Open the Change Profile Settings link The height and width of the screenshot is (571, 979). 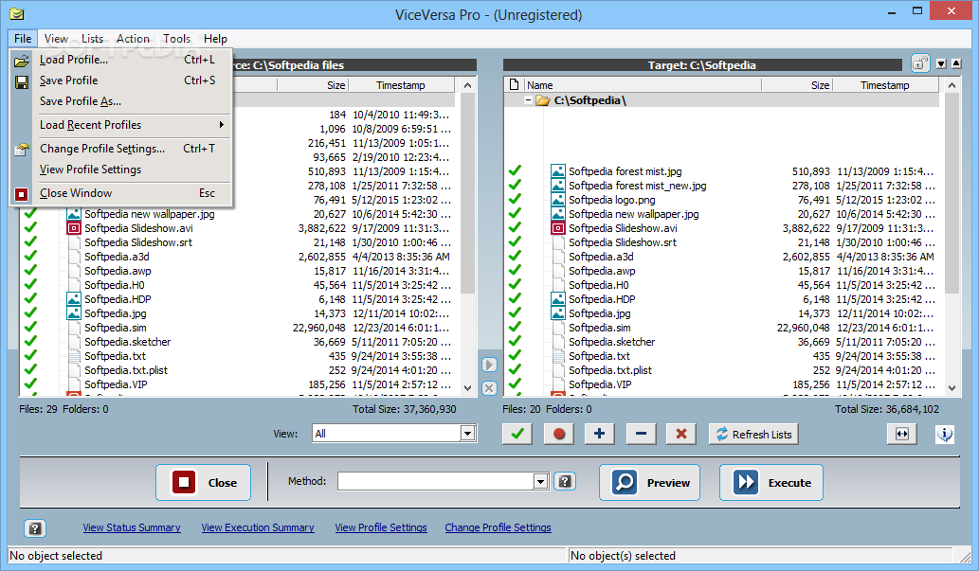click(x=499, y=528)
